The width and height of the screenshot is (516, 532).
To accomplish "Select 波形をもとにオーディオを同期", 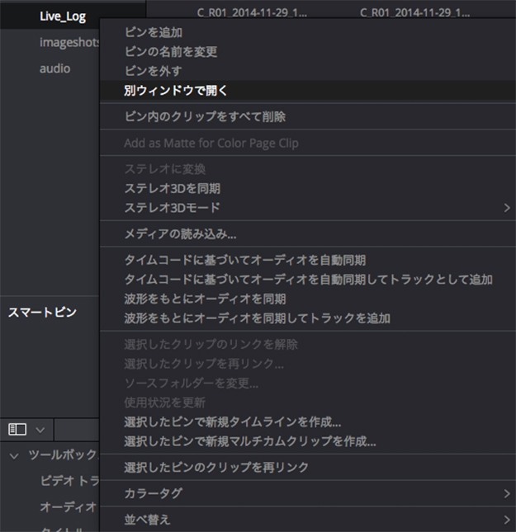I will tap(205, 299).
